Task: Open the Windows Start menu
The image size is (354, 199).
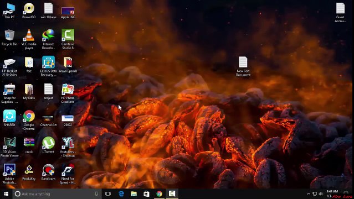Action: tap(6, 194)
